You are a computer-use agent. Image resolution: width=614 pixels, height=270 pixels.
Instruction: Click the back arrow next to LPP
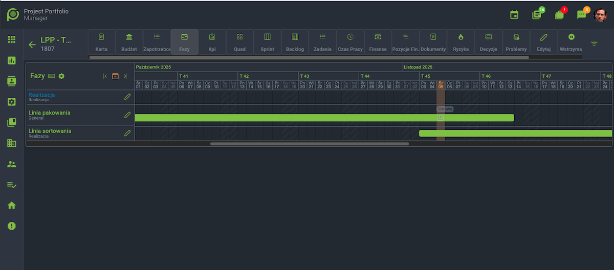coord(32,44)
